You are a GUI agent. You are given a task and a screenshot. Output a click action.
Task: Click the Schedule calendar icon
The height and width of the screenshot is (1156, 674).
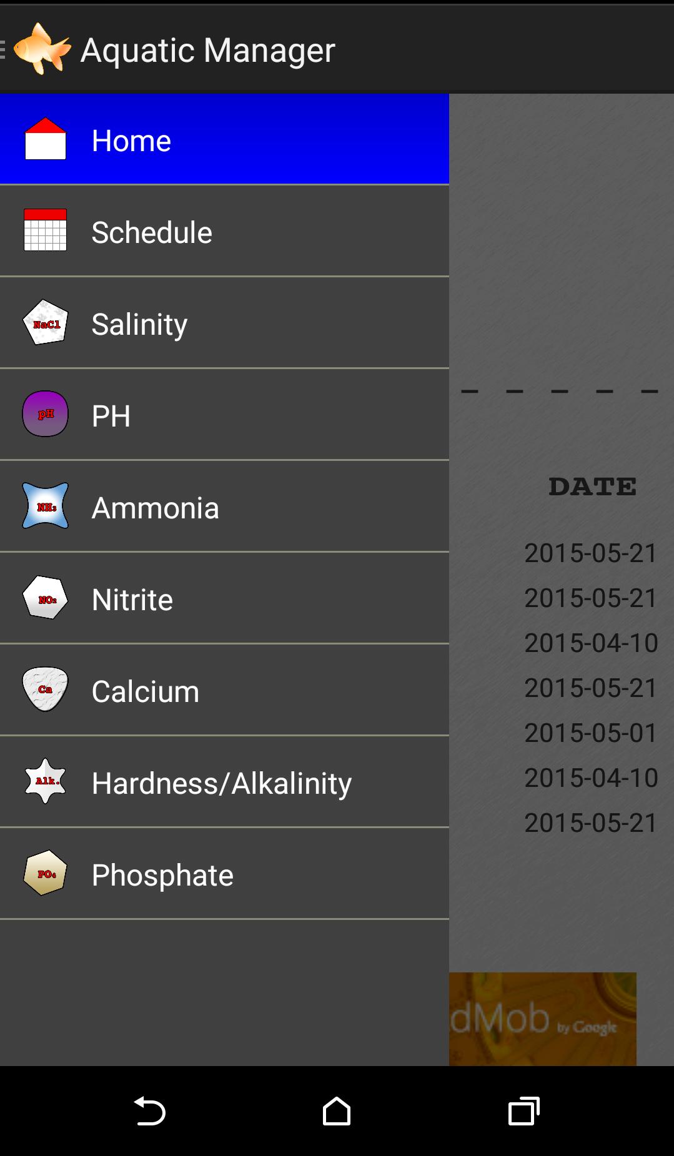click(x=45, y=230)
